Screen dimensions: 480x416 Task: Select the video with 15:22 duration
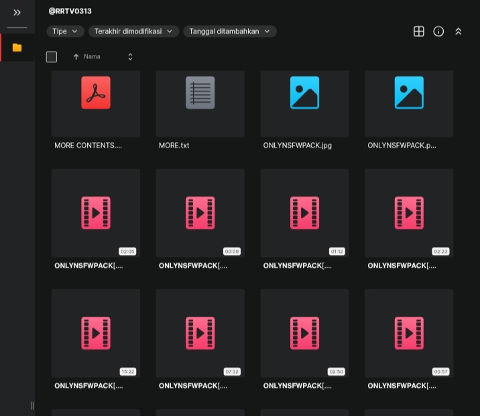(96, 333)
